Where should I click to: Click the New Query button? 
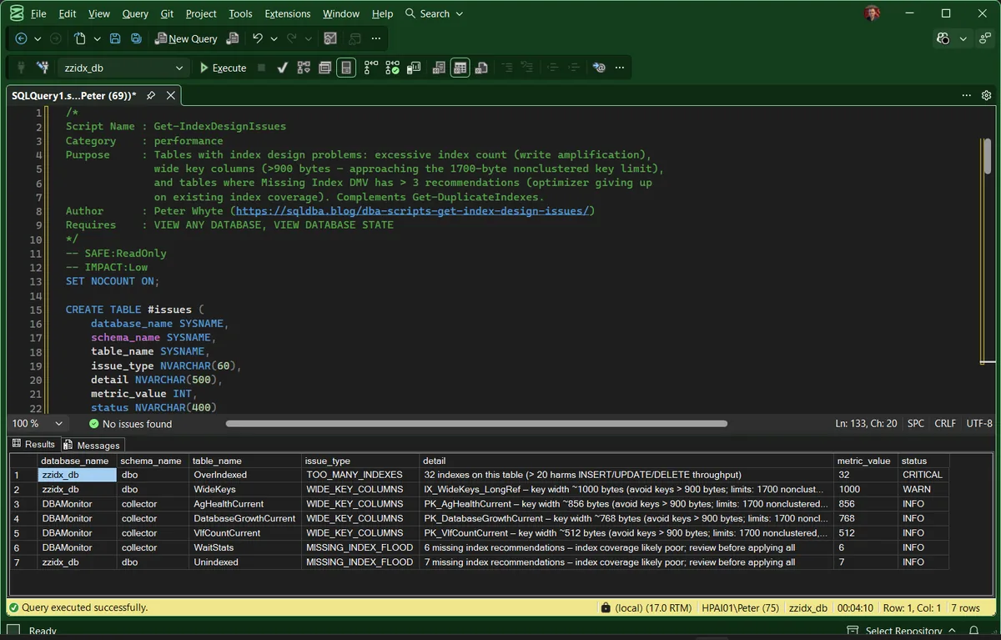tap(187, 38)
